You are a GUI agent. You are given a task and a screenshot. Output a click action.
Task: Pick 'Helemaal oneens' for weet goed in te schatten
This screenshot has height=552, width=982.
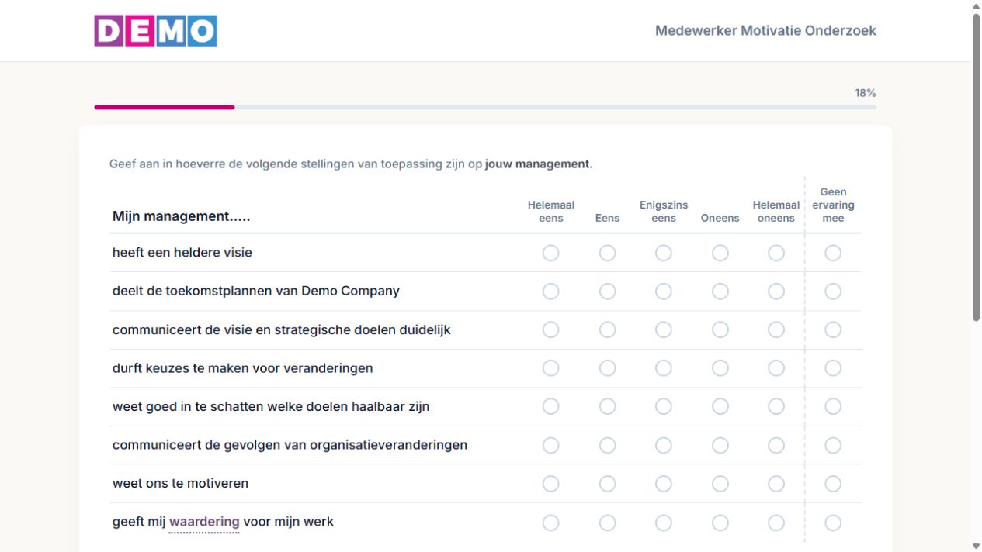[776, 406]
